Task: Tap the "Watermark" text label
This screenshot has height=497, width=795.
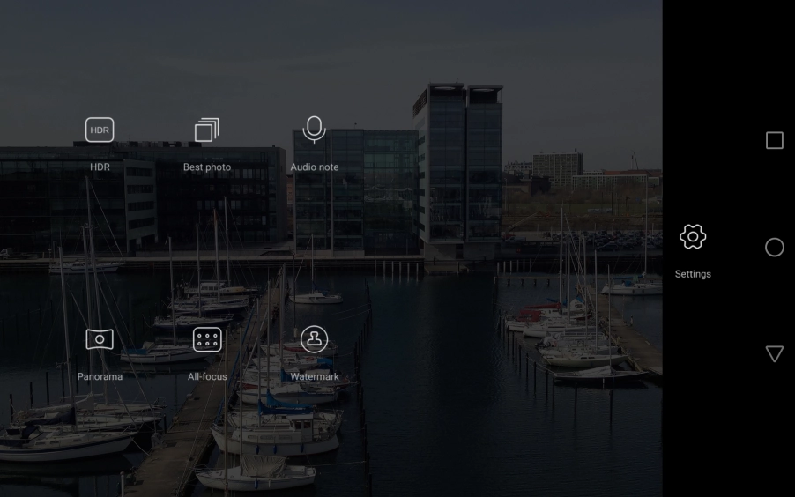Action: click(x=314, y=376)
